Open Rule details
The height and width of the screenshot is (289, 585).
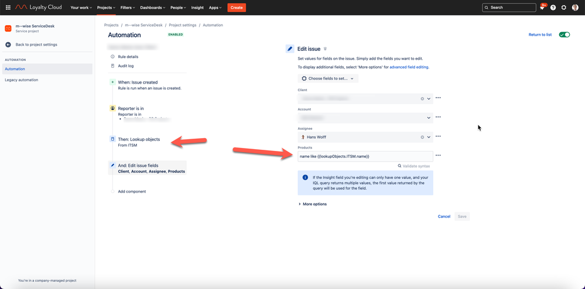pyautogui.click(x=128, y=57)
